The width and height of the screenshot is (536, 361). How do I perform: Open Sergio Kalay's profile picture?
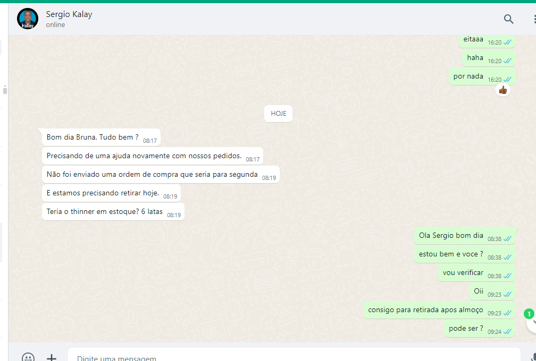tap(28, 19)
